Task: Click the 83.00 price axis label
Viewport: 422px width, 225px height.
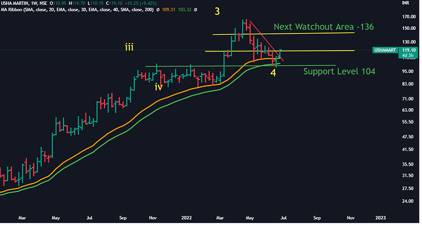Action: click(x=409, y=84)
